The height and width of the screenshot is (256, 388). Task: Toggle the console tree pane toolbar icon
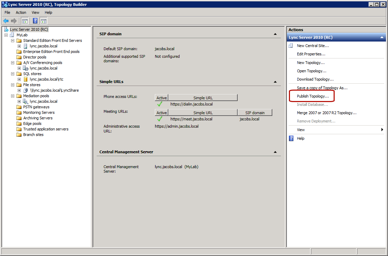[25, 21]
